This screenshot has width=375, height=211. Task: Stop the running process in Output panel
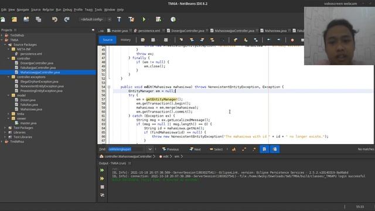click(x=102, y=187)
